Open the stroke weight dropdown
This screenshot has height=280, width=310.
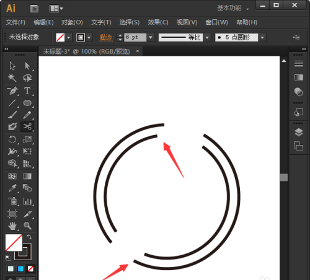151,38
